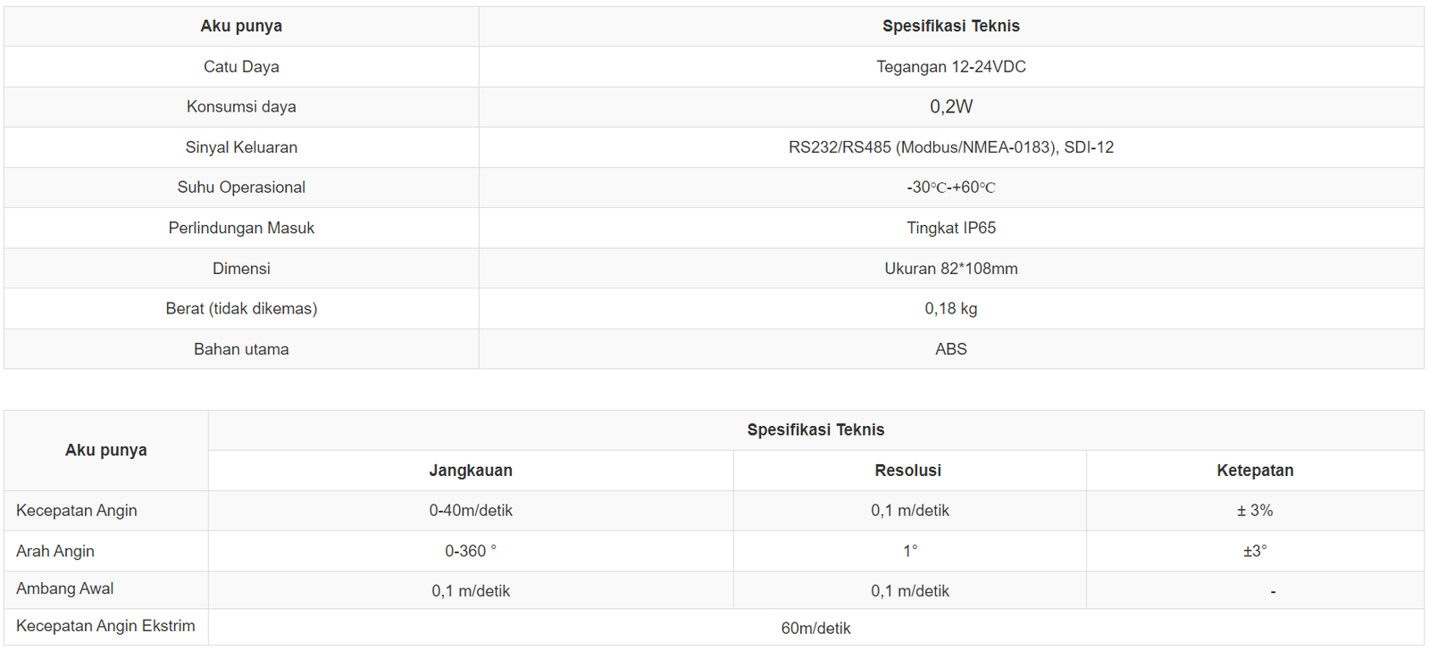Image resolution: width=1429 pixels, height=650 pixels.
Task: Click the "60m/detik" extreme wind speed value
Action: click(815, 629)
